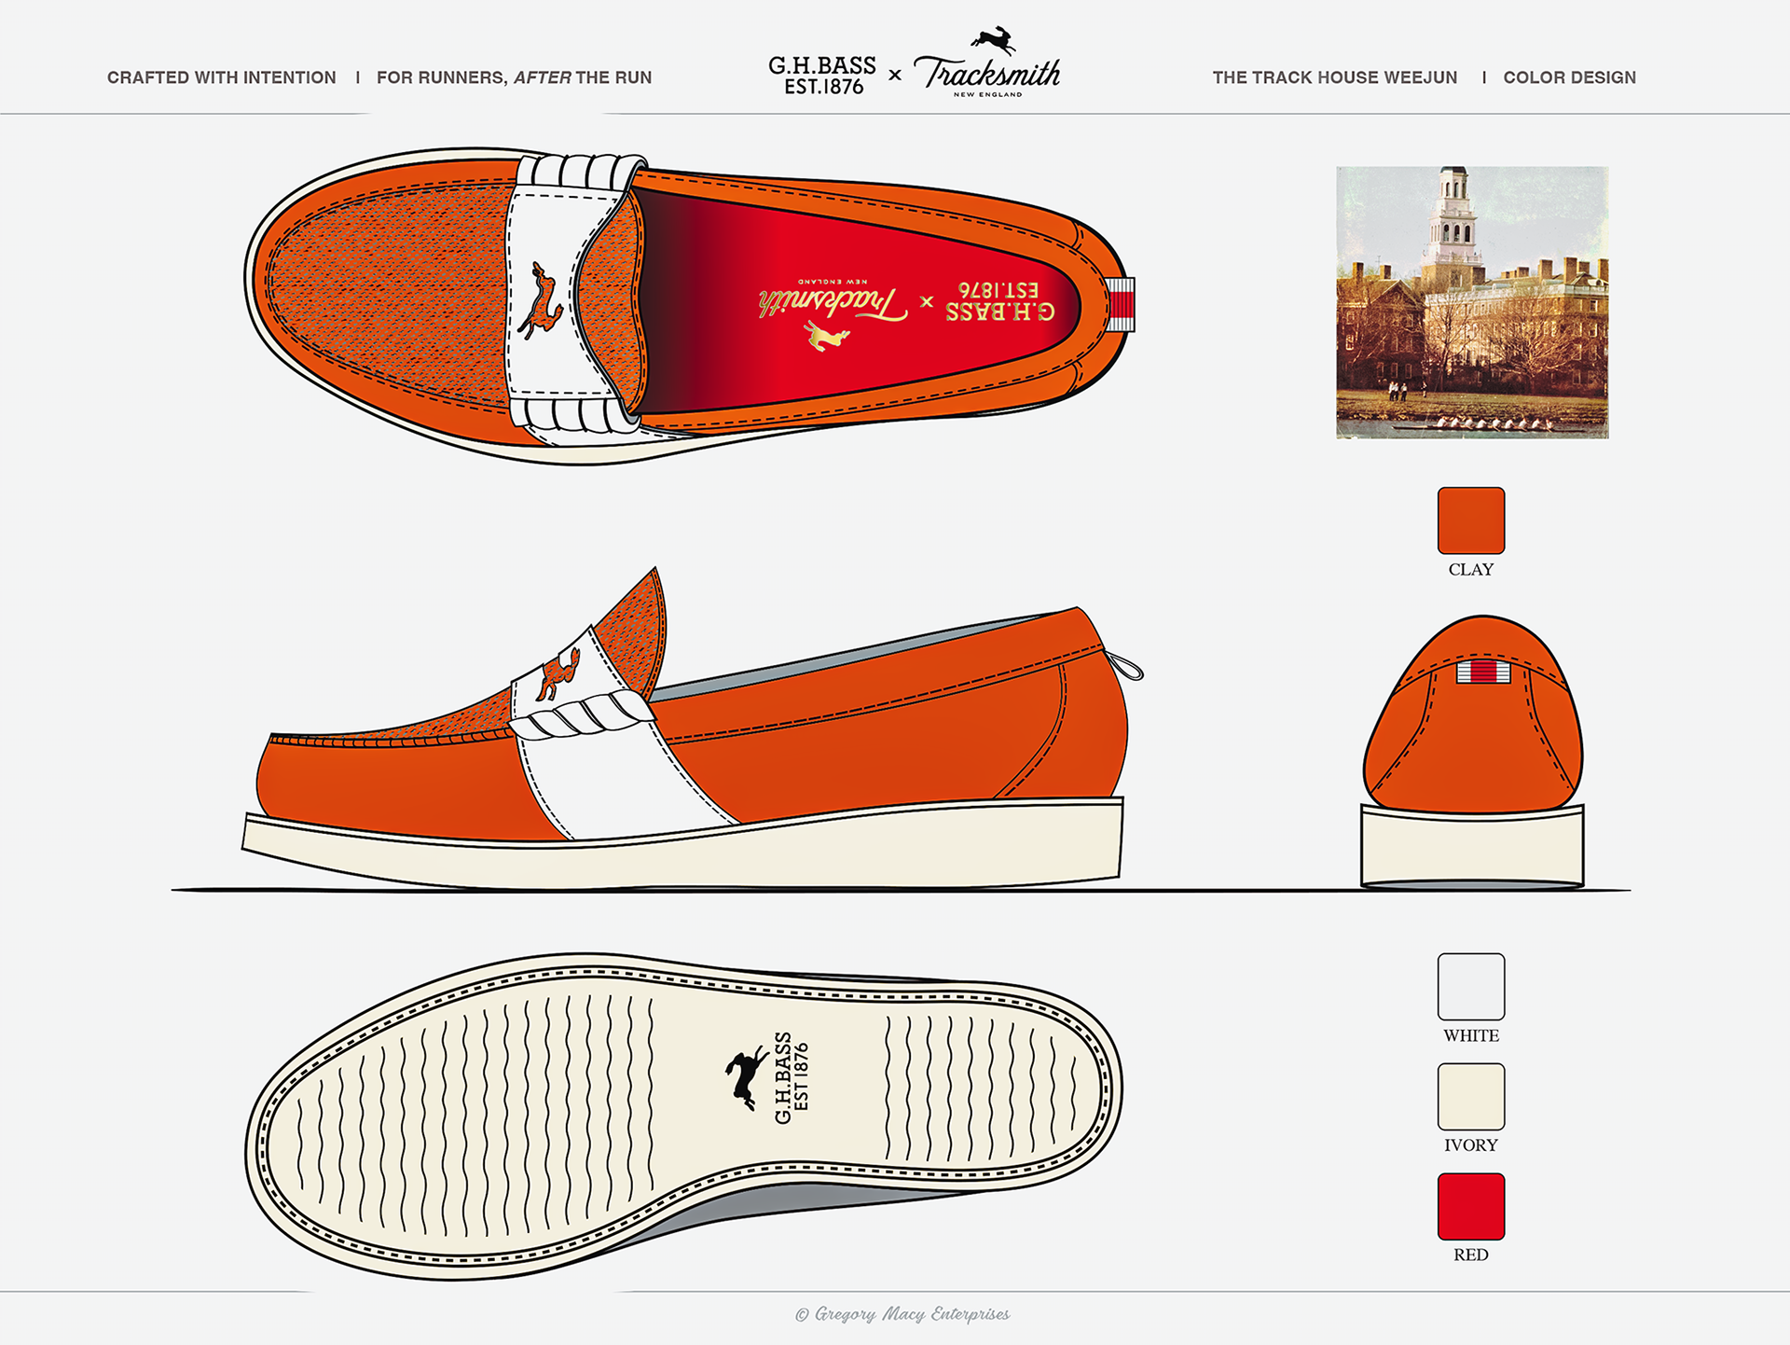Click the gold hare on the red insole
1790x1345 pixels.
click(x=827, y=336)
